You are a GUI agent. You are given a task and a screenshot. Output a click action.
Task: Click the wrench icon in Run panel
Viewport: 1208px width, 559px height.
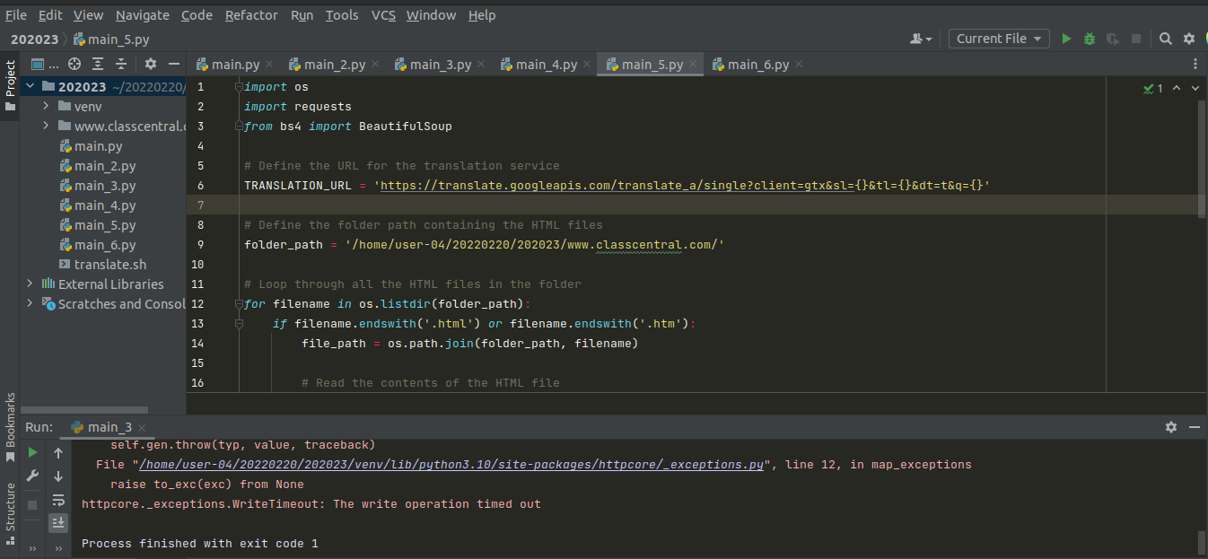tap(32, 476)
